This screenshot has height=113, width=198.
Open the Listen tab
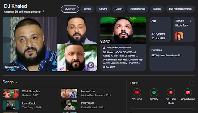[x=119, y=9]
